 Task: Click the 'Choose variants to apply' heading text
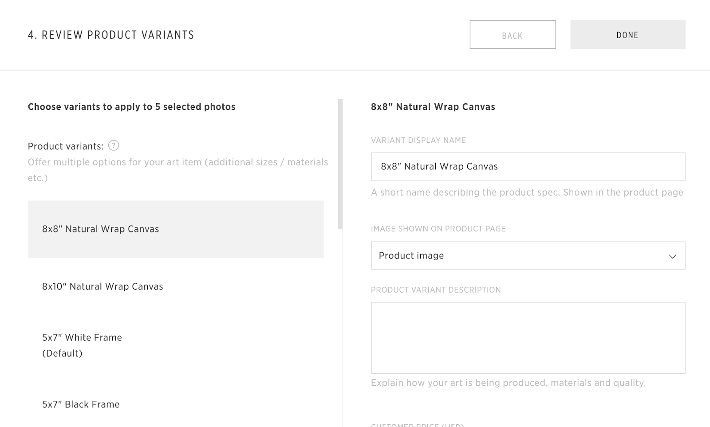click(x=131, y=107)
